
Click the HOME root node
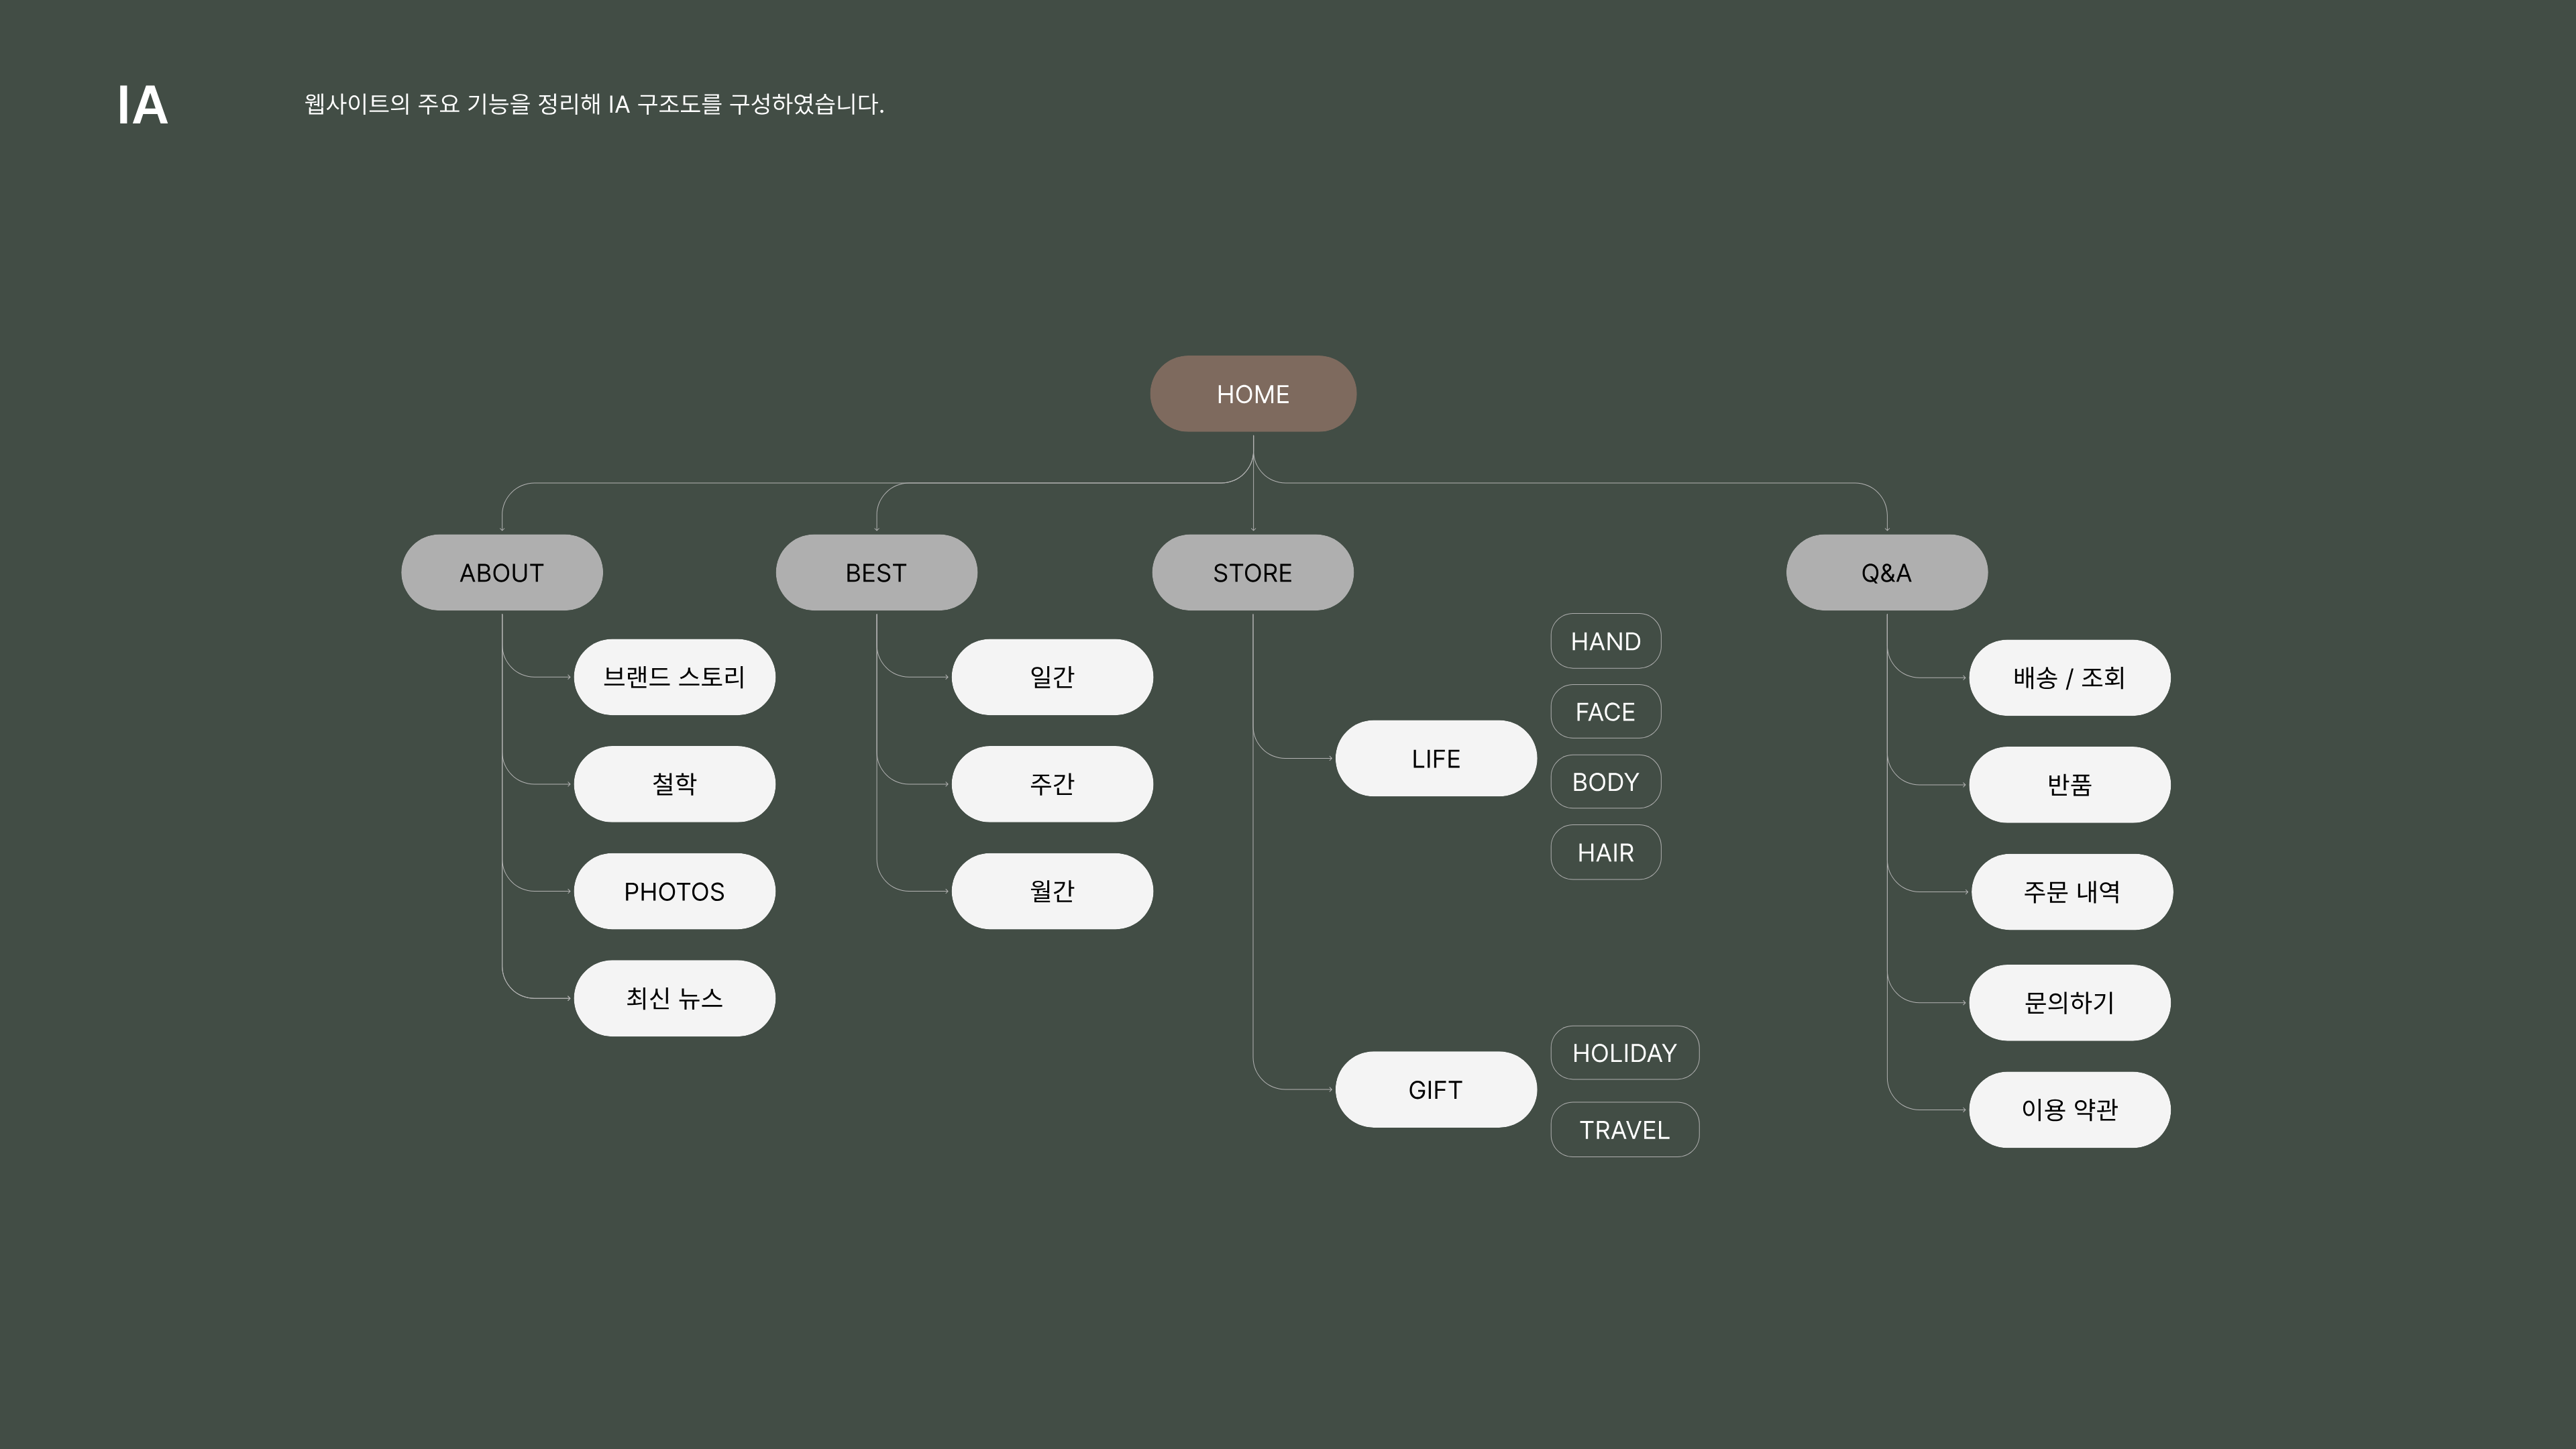click(x=1253, y=394)
